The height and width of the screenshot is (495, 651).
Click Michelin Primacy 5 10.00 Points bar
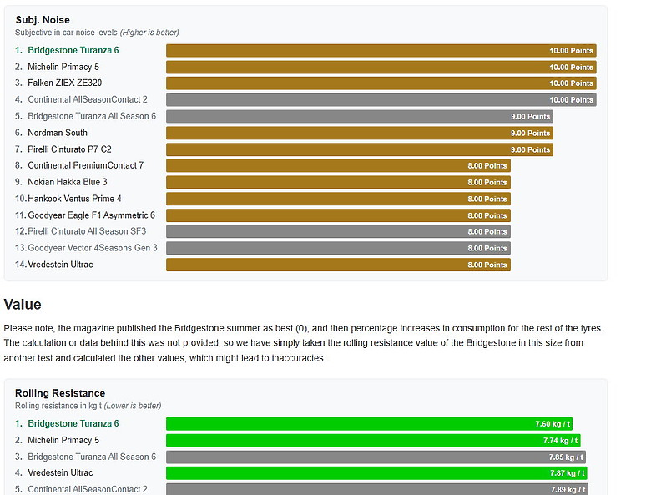coord(381,68)
